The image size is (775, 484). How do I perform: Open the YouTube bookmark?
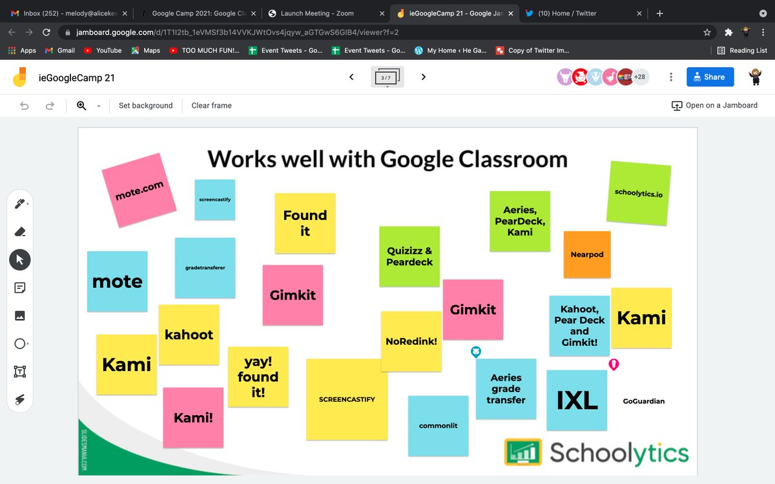click(103, 50)
